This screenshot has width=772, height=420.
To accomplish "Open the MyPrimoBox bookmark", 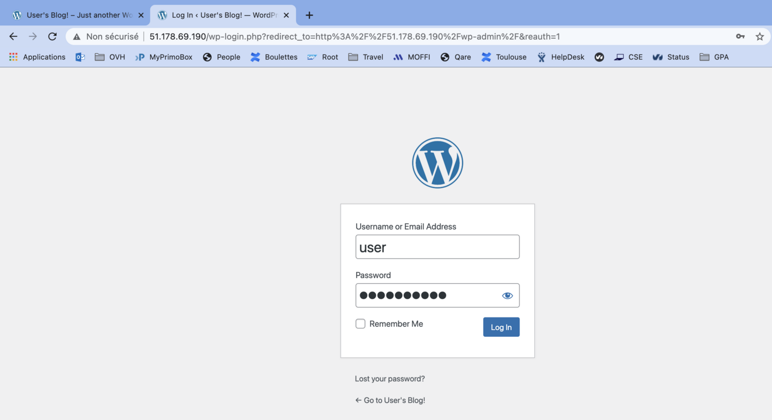I will pos(163,57).
